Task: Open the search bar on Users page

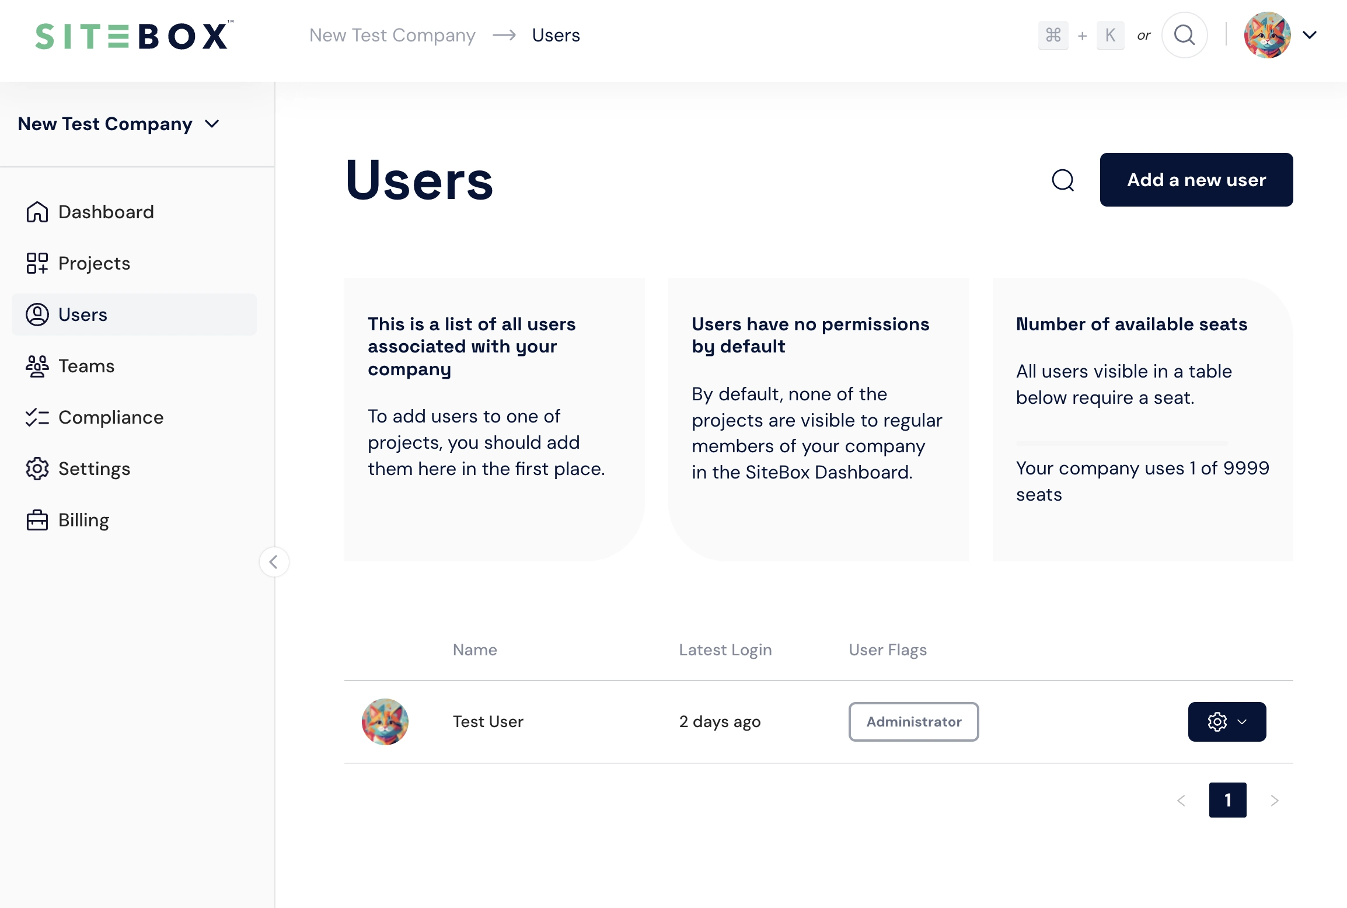Action: pos(1063,179)
